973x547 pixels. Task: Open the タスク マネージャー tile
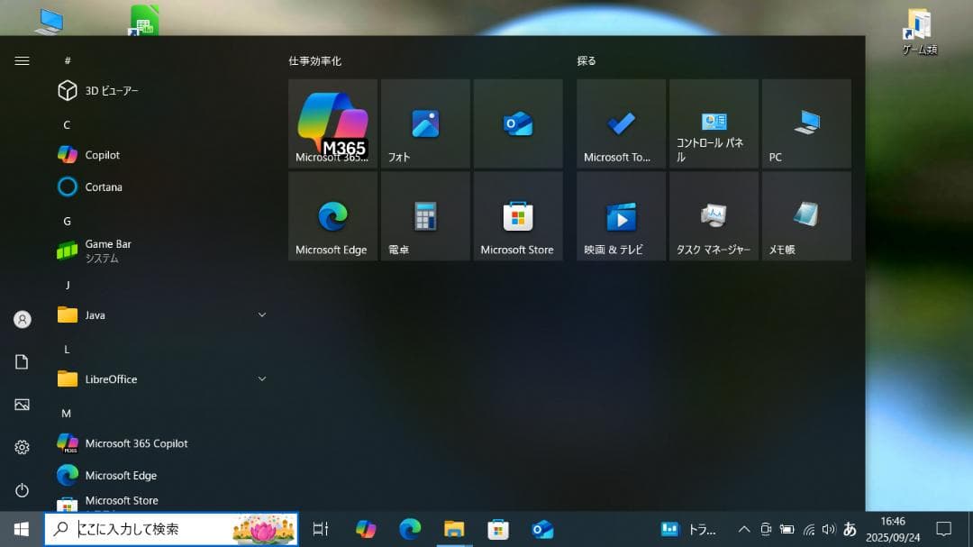point(714,216)
